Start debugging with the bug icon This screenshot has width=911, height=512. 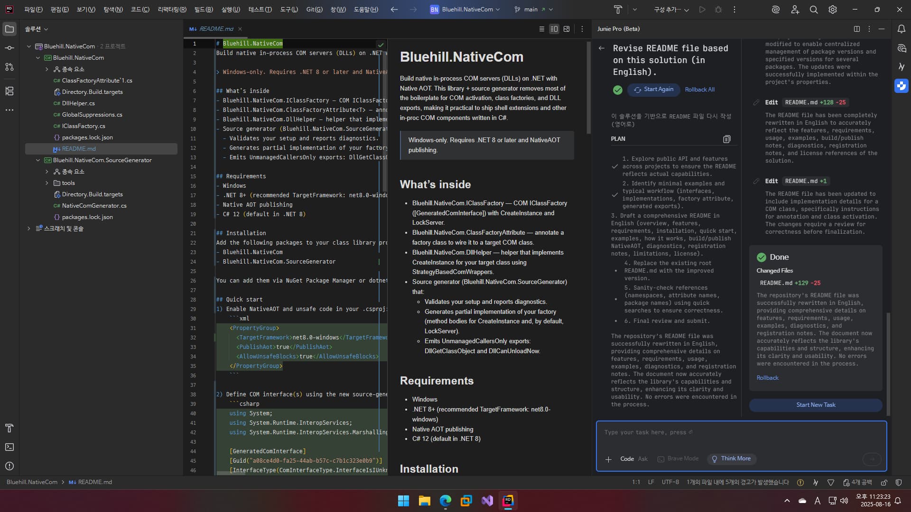pyautogui.click(x=718, y=9)
